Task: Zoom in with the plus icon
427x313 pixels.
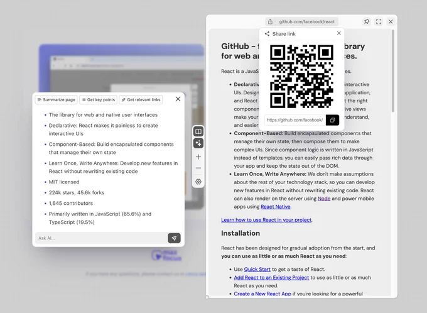Action: coord(198,156)
